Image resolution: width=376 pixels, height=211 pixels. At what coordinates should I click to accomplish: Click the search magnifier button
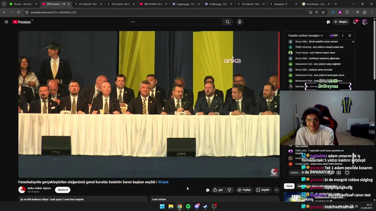pyautogui.click(x=228, y=22)
